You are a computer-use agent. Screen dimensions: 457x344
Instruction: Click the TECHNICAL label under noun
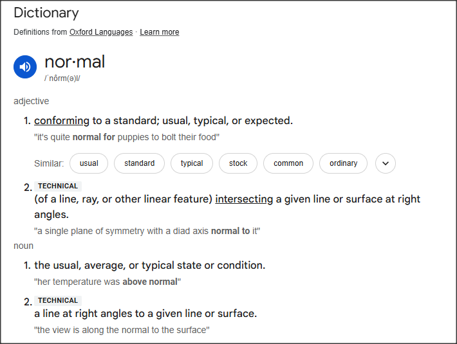(58, 300)
